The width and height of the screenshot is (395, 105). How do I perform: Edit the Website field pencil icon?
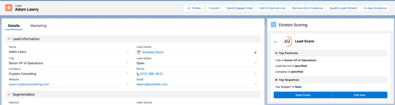click(x=128, y=84)
